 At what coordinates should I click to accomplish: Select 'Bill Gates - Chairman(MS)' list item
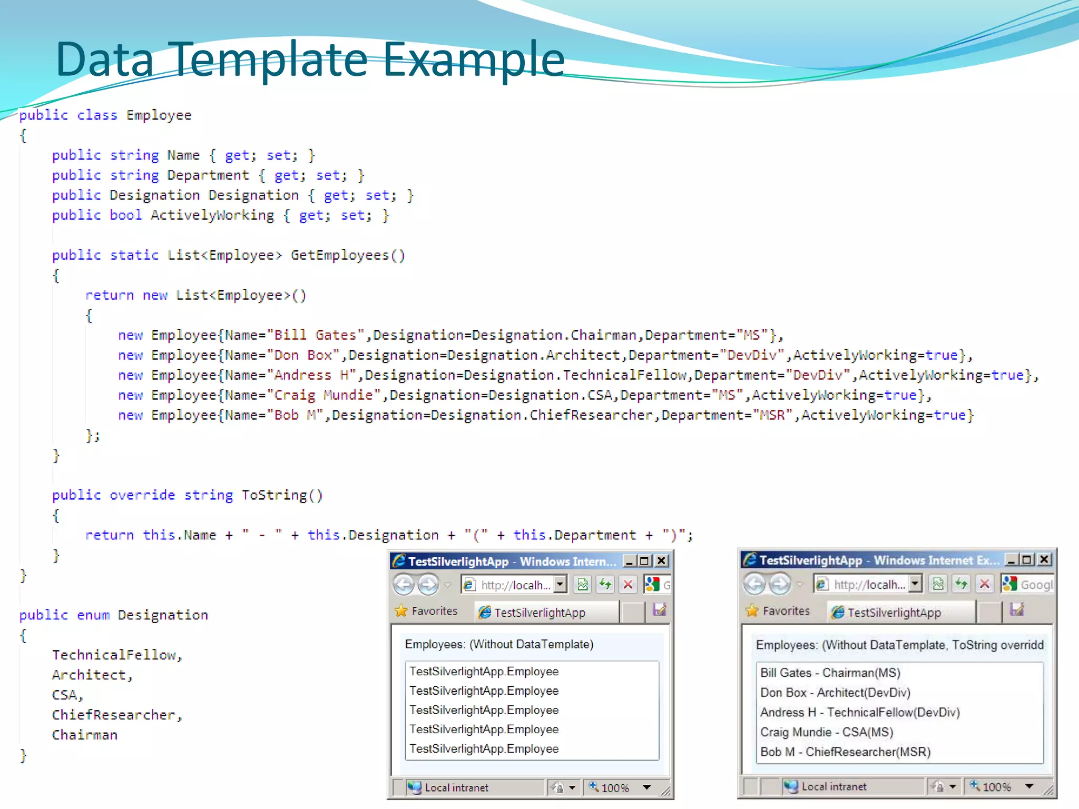pyautogui.click(x=830, y=673)
